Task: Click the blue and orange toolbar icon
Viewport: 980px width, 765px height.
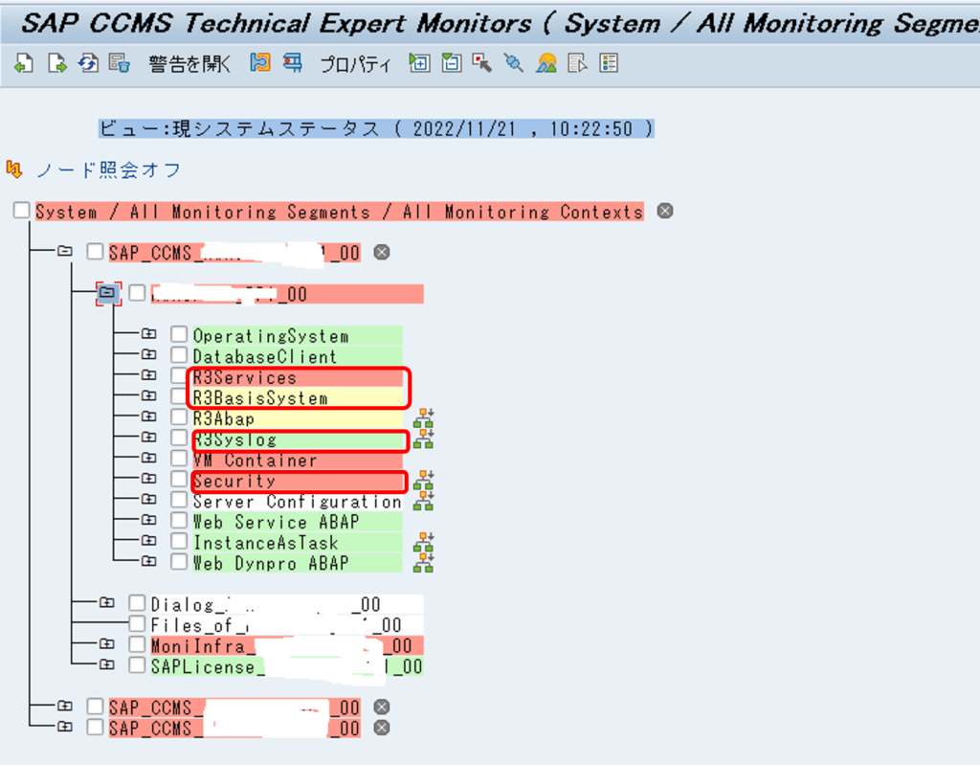Action: point(260,62)
